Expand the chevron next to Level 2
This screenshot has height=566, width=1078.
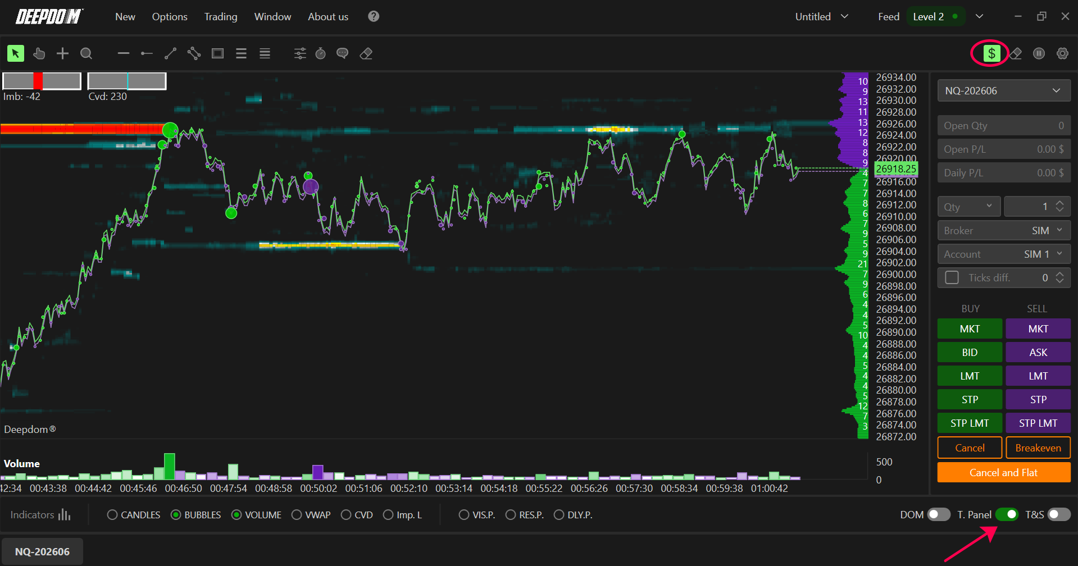tap(979, 16)
